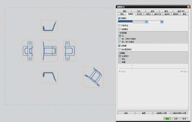
Task: Open the 虚拟交线 tab
Action: [157, 14]
